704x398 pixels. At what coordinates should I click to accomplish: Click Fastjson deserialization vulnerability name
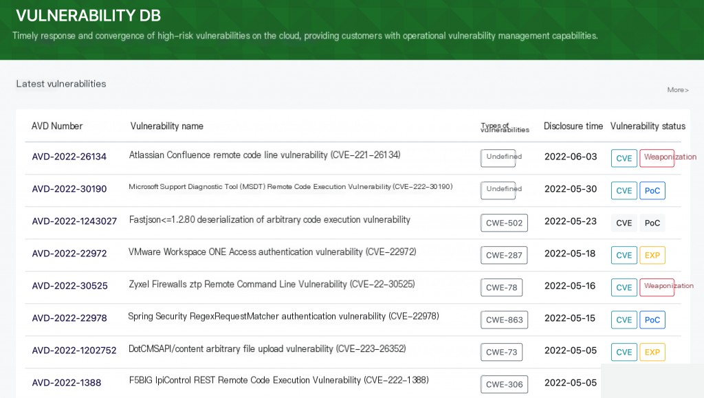coord(269,219)
